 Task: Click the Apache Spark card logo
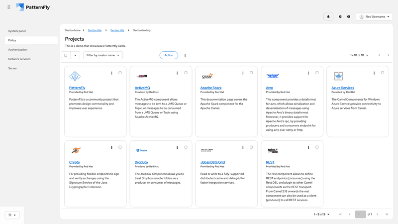point(207,76)
